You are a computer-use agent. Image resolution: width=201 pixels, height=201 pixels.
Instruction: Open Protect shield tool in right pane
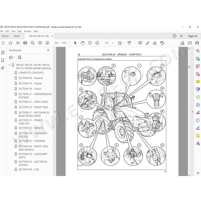click(x=198, y=120)
